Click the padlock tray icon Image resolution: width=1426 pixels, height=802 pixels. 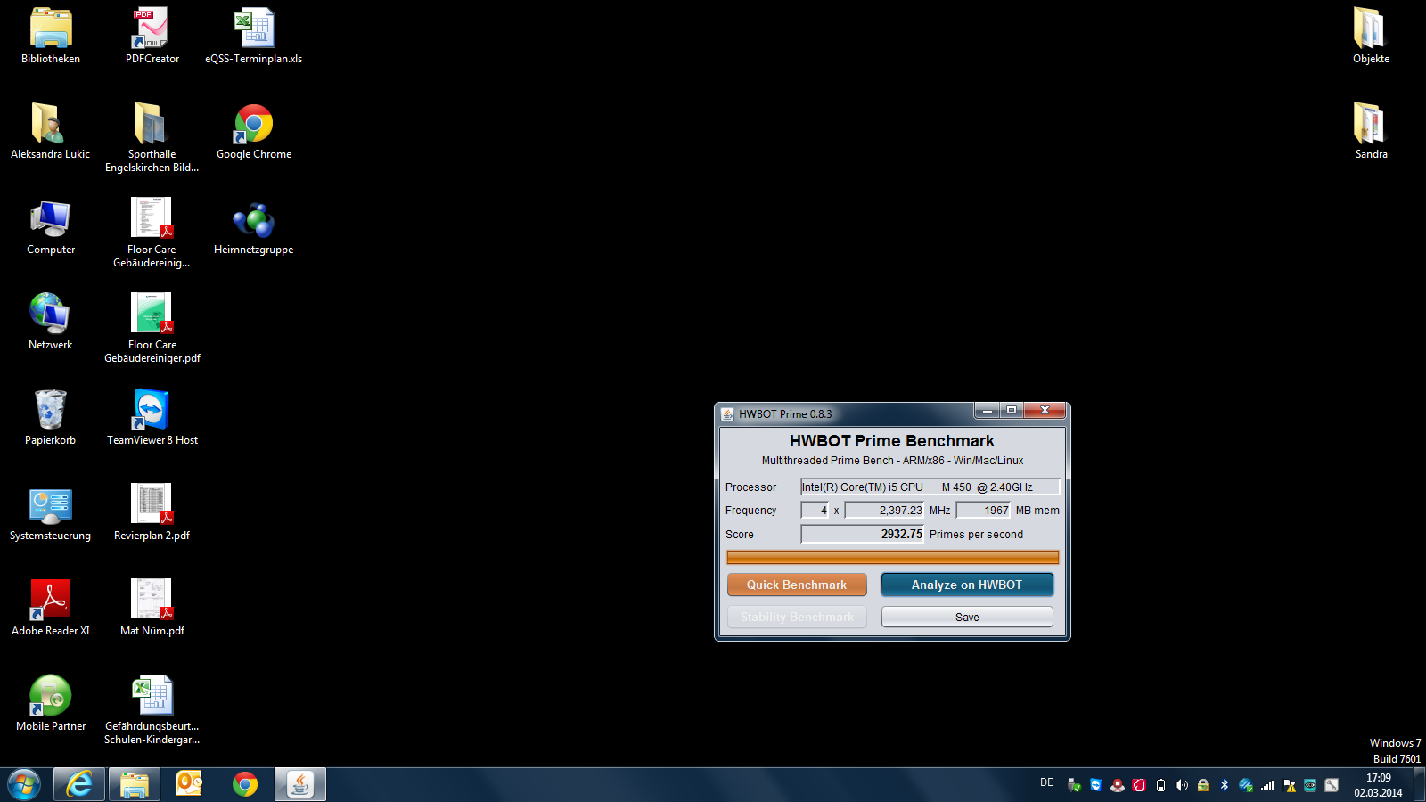1203,785
